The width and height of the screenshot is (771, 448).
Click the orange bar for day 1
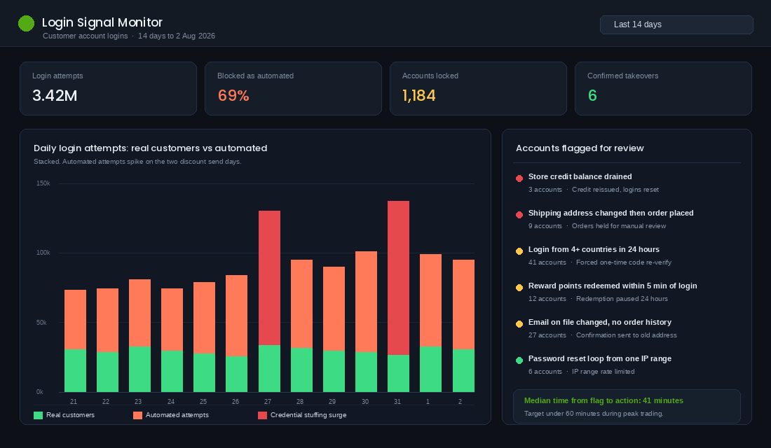tap(431, 300)
